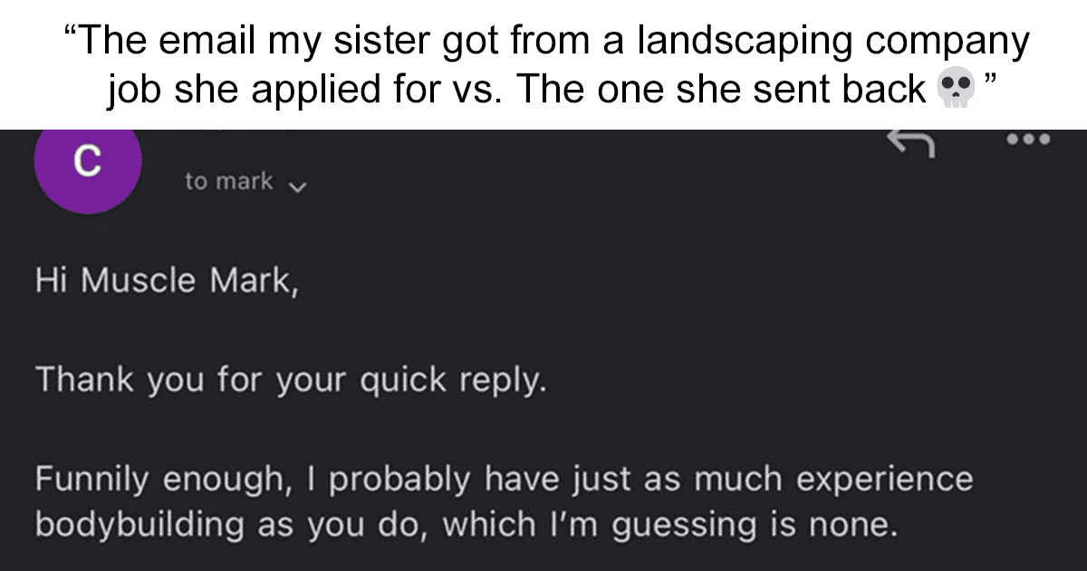1087x571 pixels.
Task: Click the skull emoji in the headline
Action: coord(948,90)
